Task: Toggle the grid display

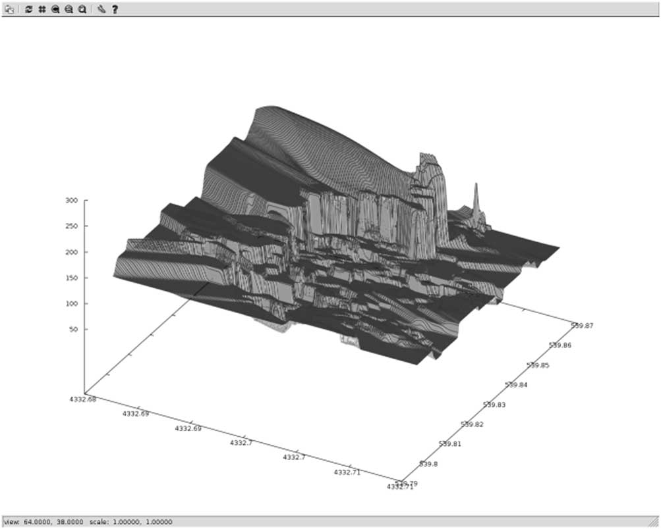Action: point(42,10)
